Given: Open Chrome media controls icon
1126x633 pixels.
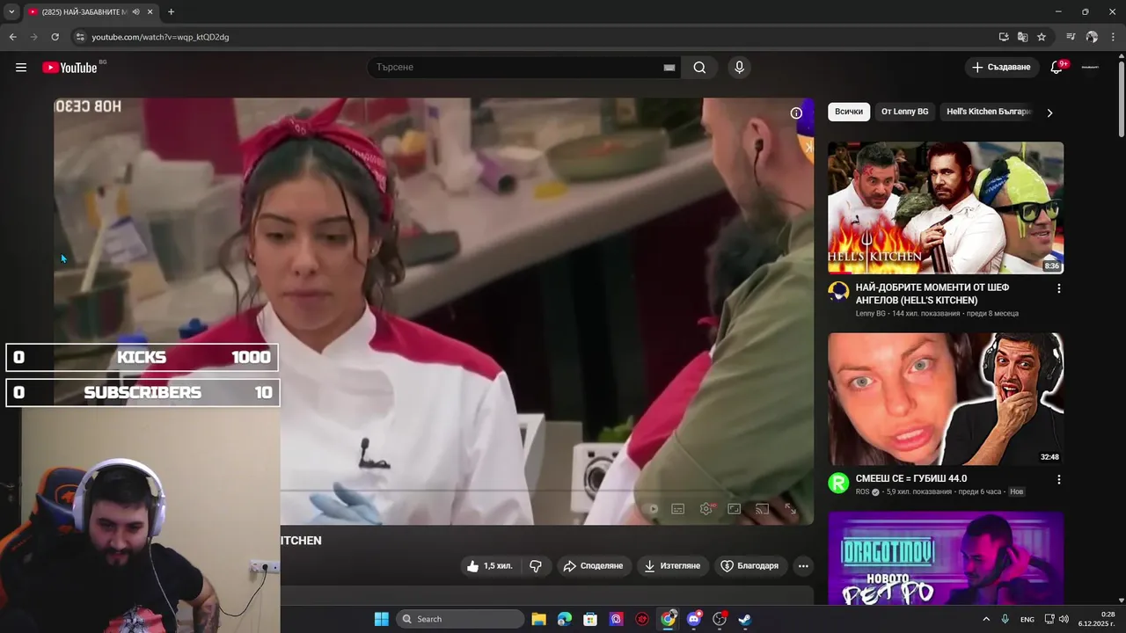Looking at the screenshot, I should 1071,37.
